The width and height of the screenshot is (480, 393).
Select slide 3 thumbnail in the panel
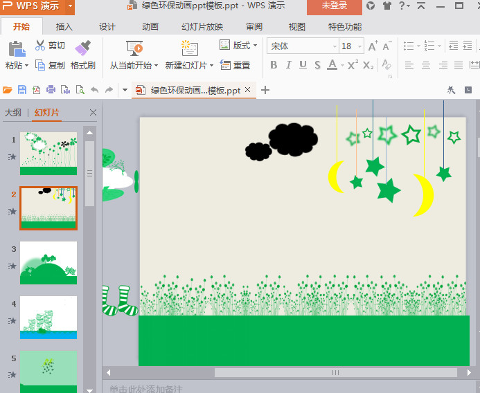[48, 263]
